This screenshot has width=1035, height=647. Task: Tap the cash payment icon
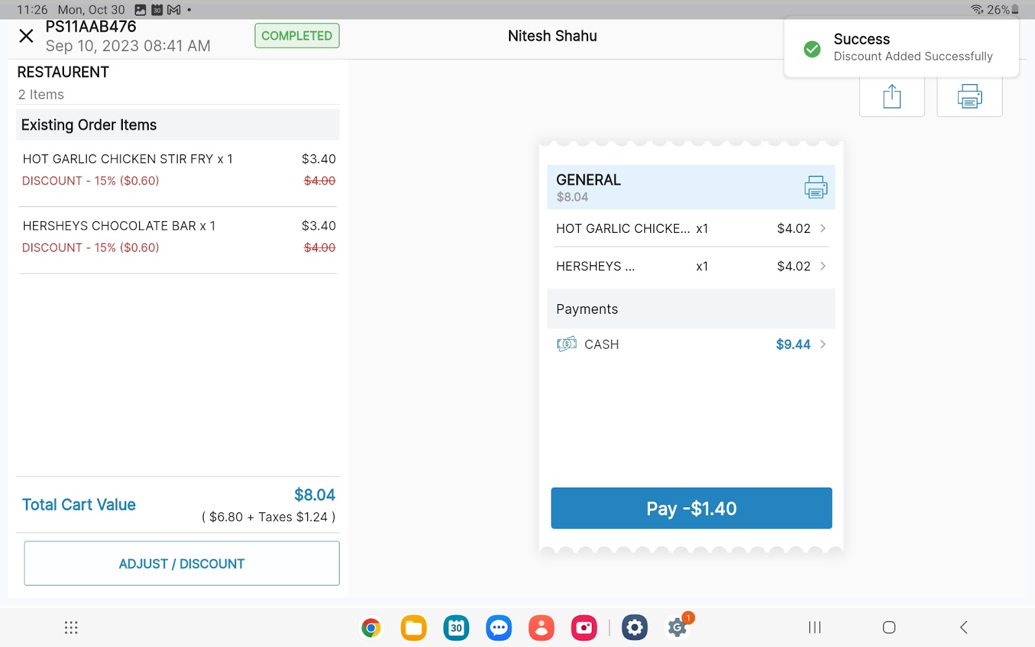(x=566, y=344)
